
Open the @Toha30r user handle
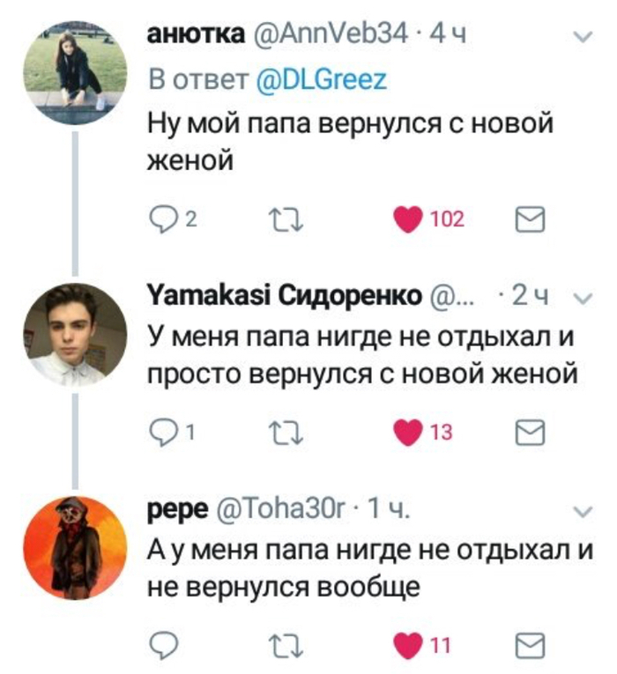(x=281, y=511)
